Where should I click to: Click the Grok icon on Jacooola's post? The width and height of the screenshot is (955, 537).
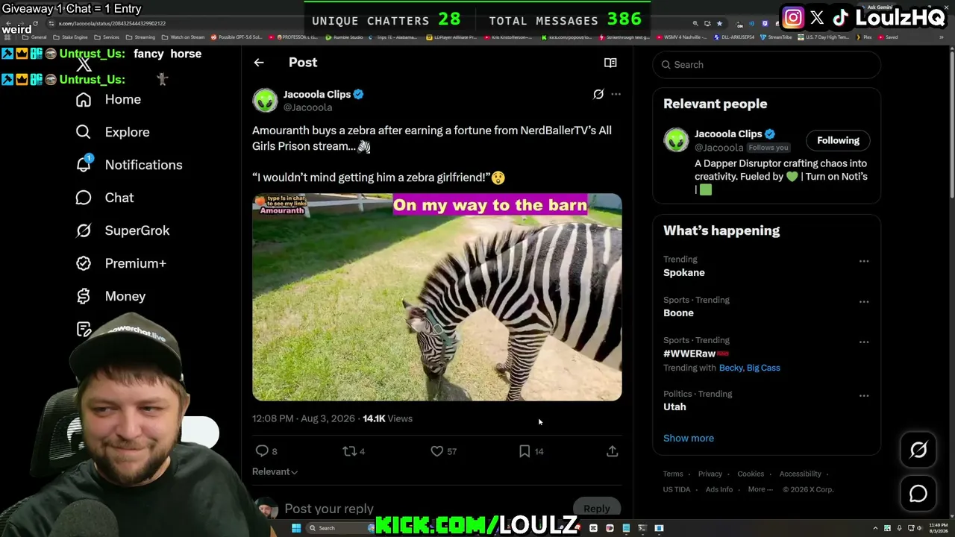(x=598, y=94)
